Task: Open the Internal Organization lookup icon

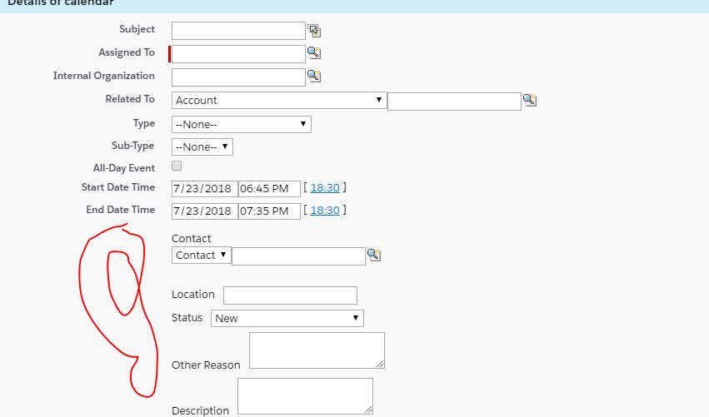Action: click(314, 76)
